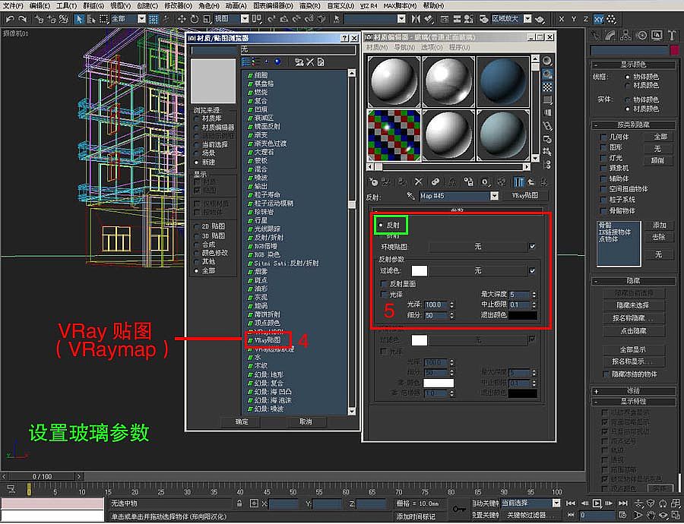684x524 pixels.
Task: Click the Get Material icon in Material Editor
Action: (373, 182)
